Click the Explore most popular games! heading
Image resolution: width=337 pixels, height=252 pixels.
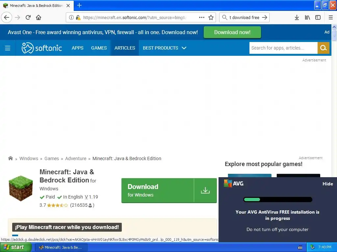click(x=264, y=164)
